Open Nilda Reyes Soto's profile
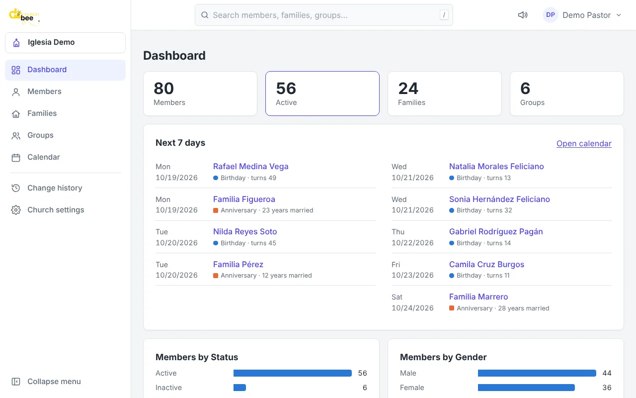636x398 pixels. click(245, 231)
